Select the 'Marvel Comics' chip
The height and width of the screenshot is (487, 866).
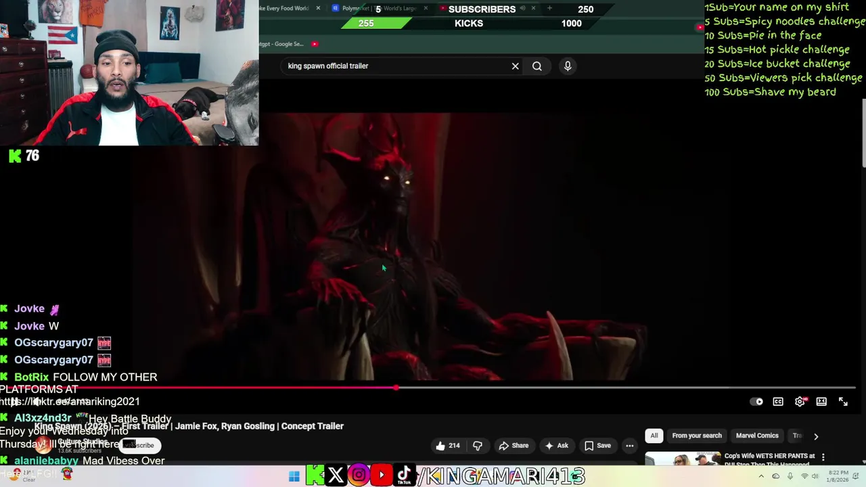[x=757, y=436]
